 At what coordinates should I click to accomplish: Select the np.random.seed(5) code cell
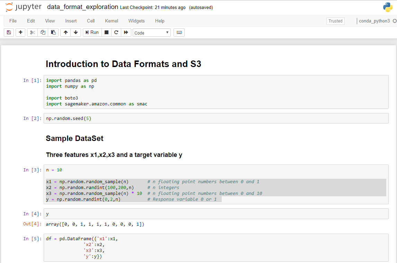216,118
